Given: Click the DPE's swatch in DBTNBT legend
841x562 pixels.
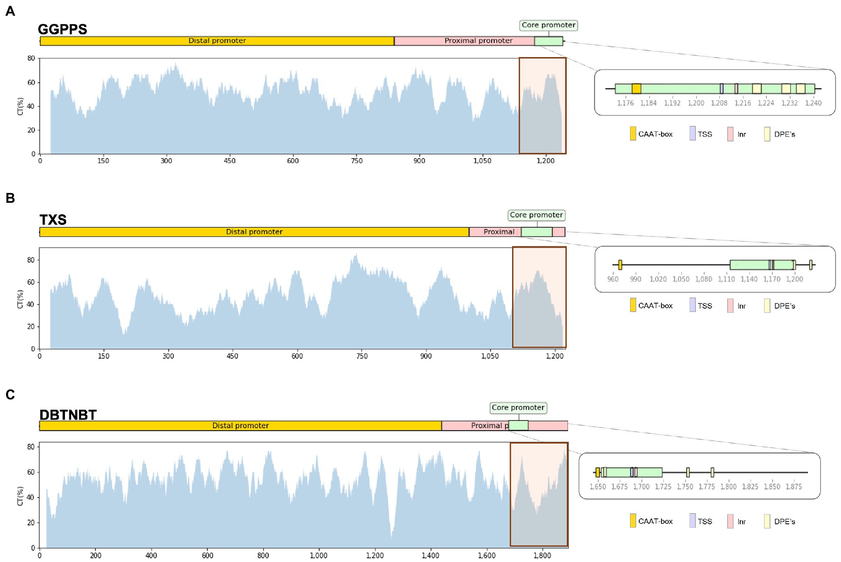Looking at the screenshot, I should 767,521.
